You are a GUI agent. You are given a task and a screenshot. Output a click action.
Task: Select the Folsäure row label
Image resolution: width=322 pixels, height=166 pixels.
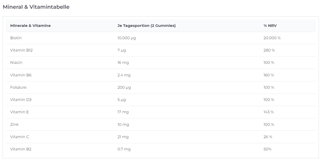[18, 87]
